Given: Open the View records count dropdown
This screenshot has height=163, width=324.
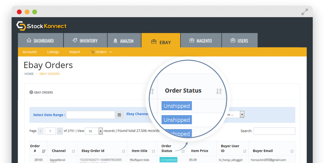Looking at the screenshot, I should tap(94, 131).
